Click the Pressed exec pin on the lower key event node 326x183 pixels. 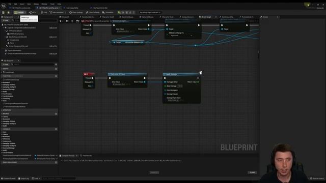pos(93,78)
